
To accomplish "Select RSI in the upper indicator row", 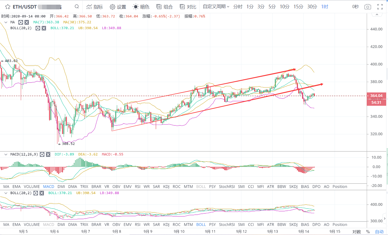I will pyautogui.click(x=138, y=187).
